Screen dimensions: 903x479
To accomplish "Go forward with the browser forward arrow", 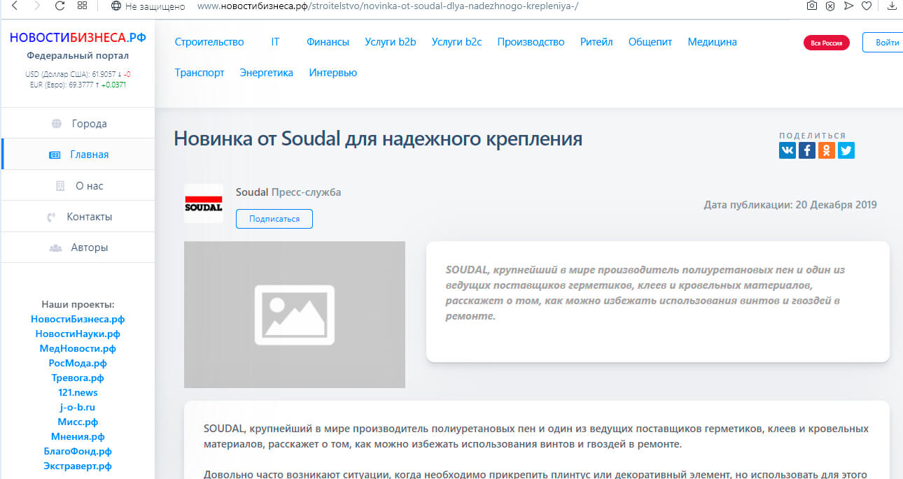I will (x=37, y=6).
